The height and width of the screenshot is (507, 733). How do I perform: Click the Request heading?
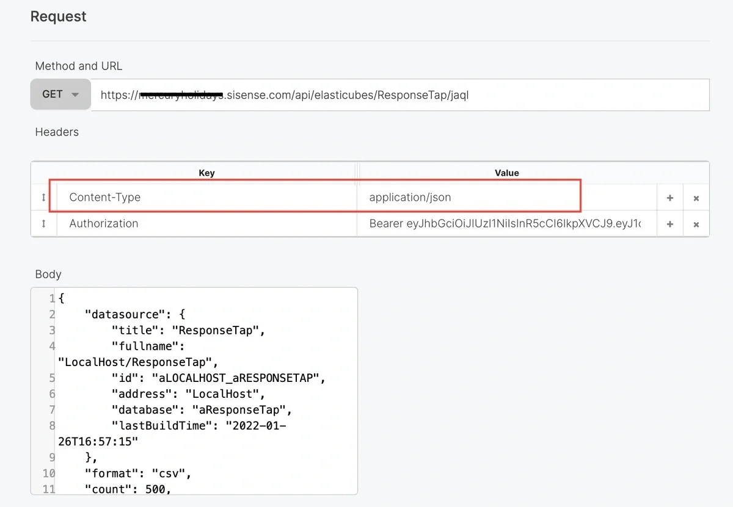click(59, 16)
